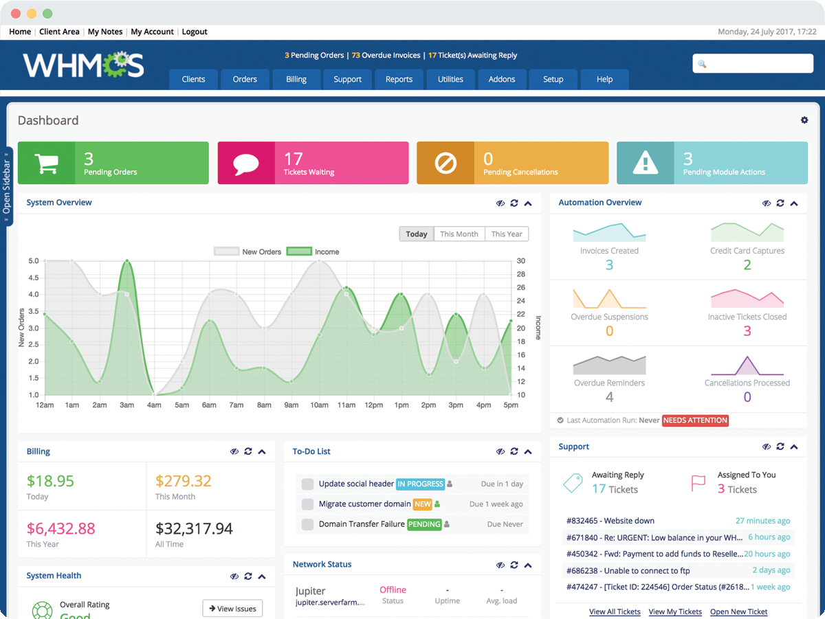Click the Pending Cancellations no-entry icon

[x=446, y=163]
